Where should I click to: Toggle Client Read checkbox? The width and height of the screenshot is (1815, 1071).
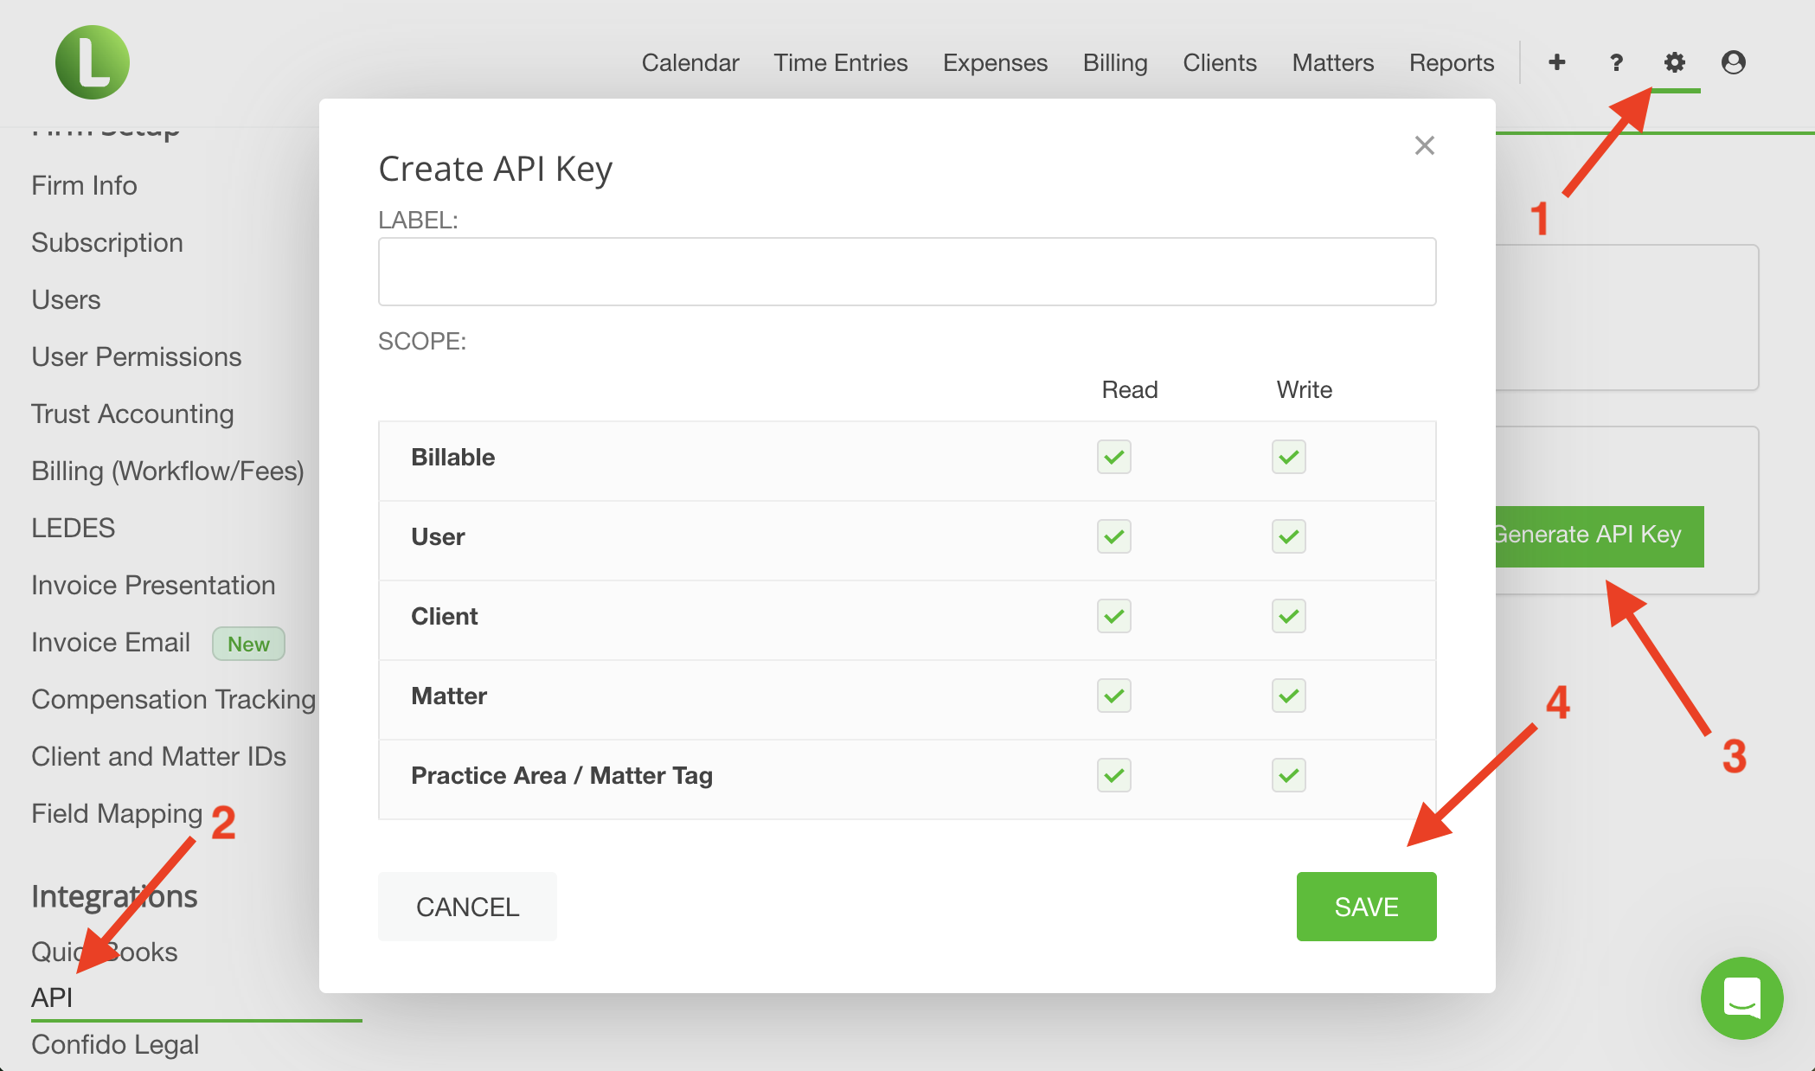[x=1114, y=616]
